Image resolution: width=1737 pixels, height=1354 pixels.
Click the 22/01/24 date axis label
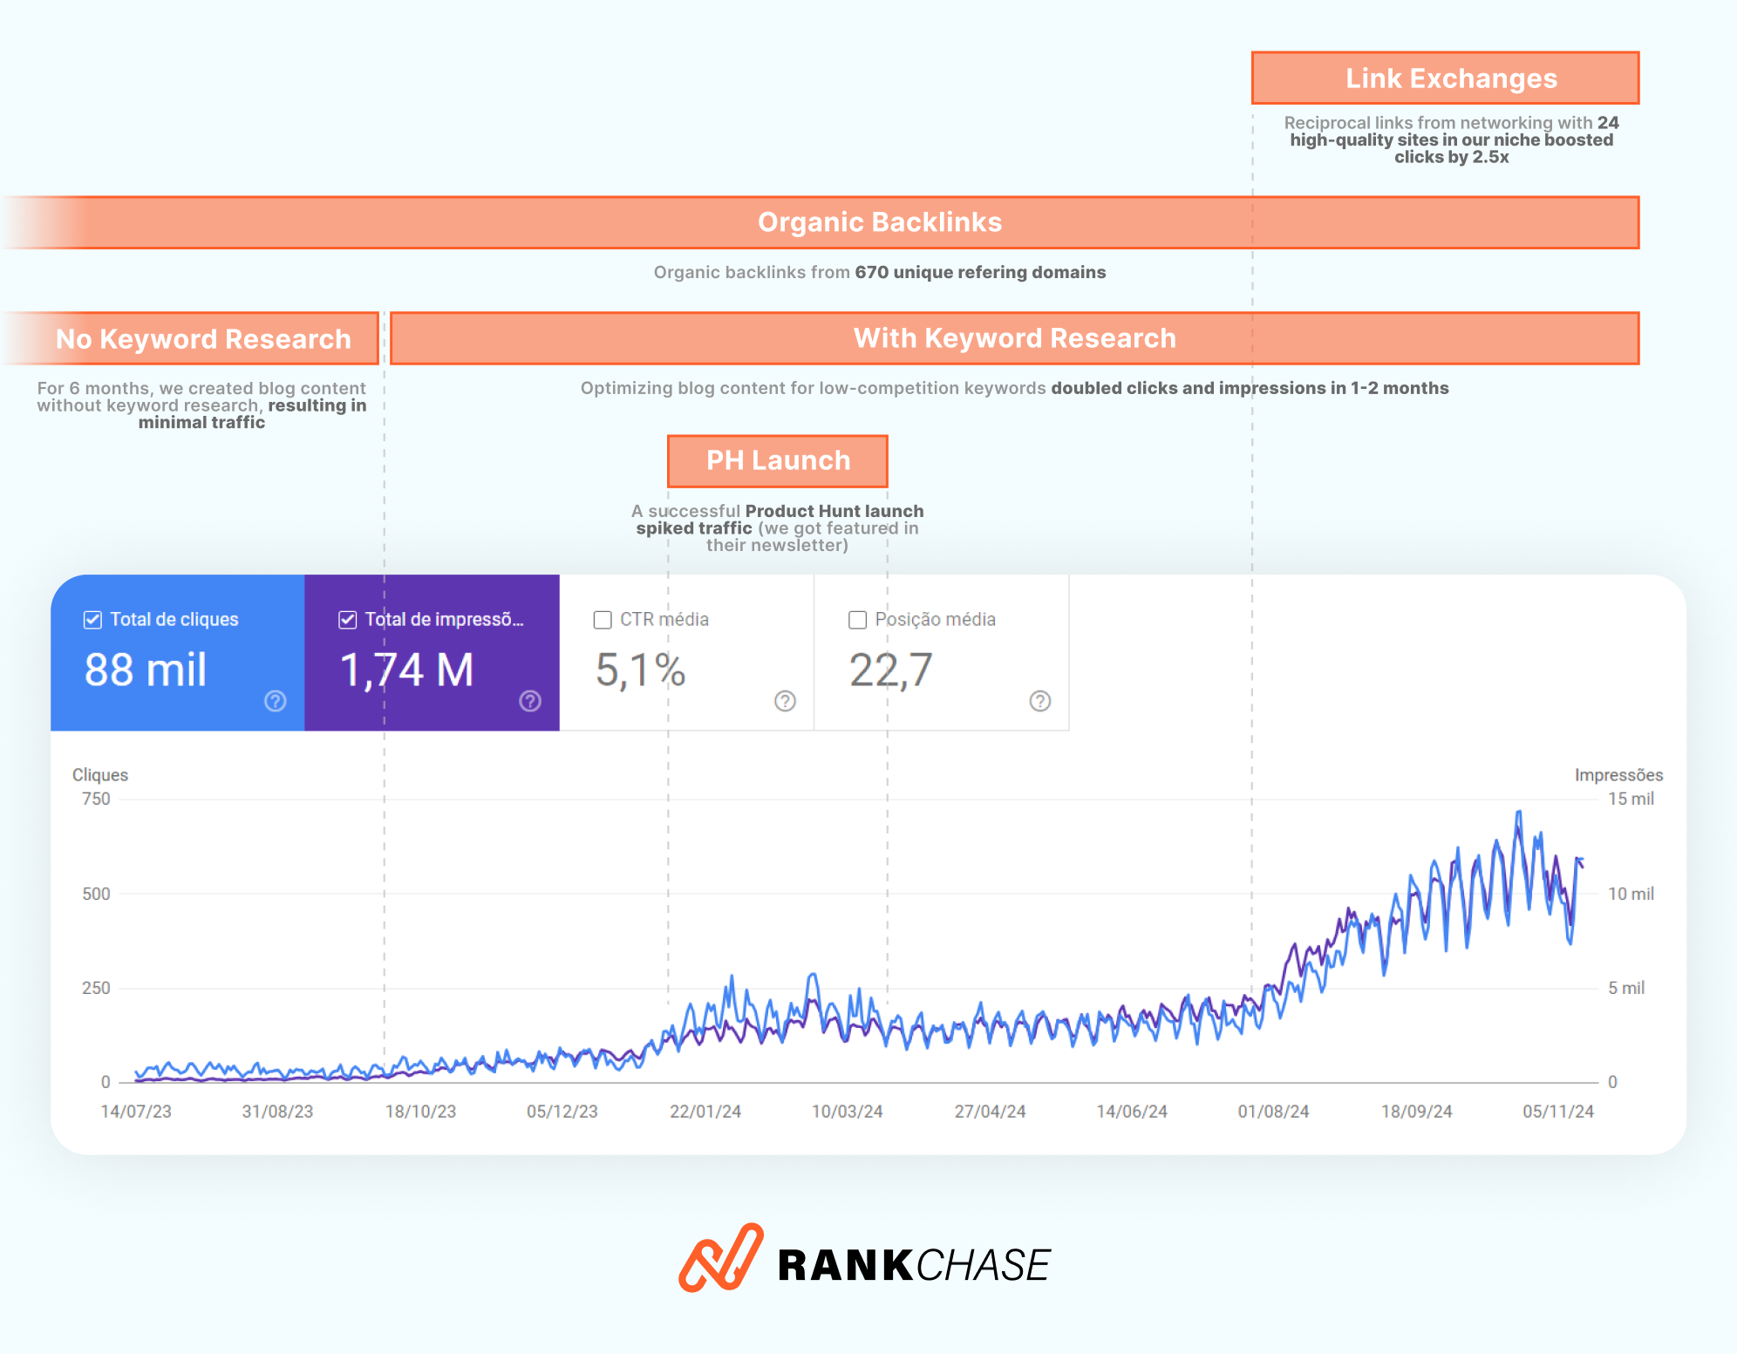tap(705, 1112)
